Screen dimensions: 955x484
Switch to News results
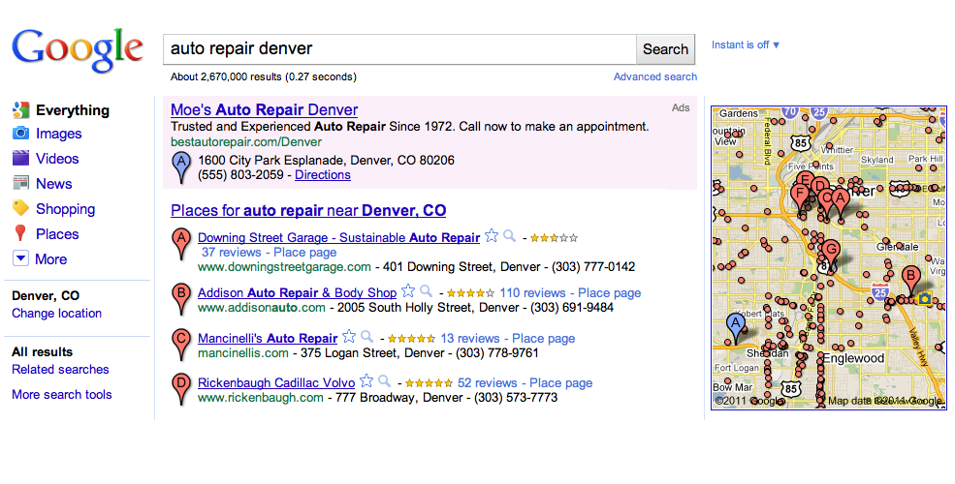53,184
